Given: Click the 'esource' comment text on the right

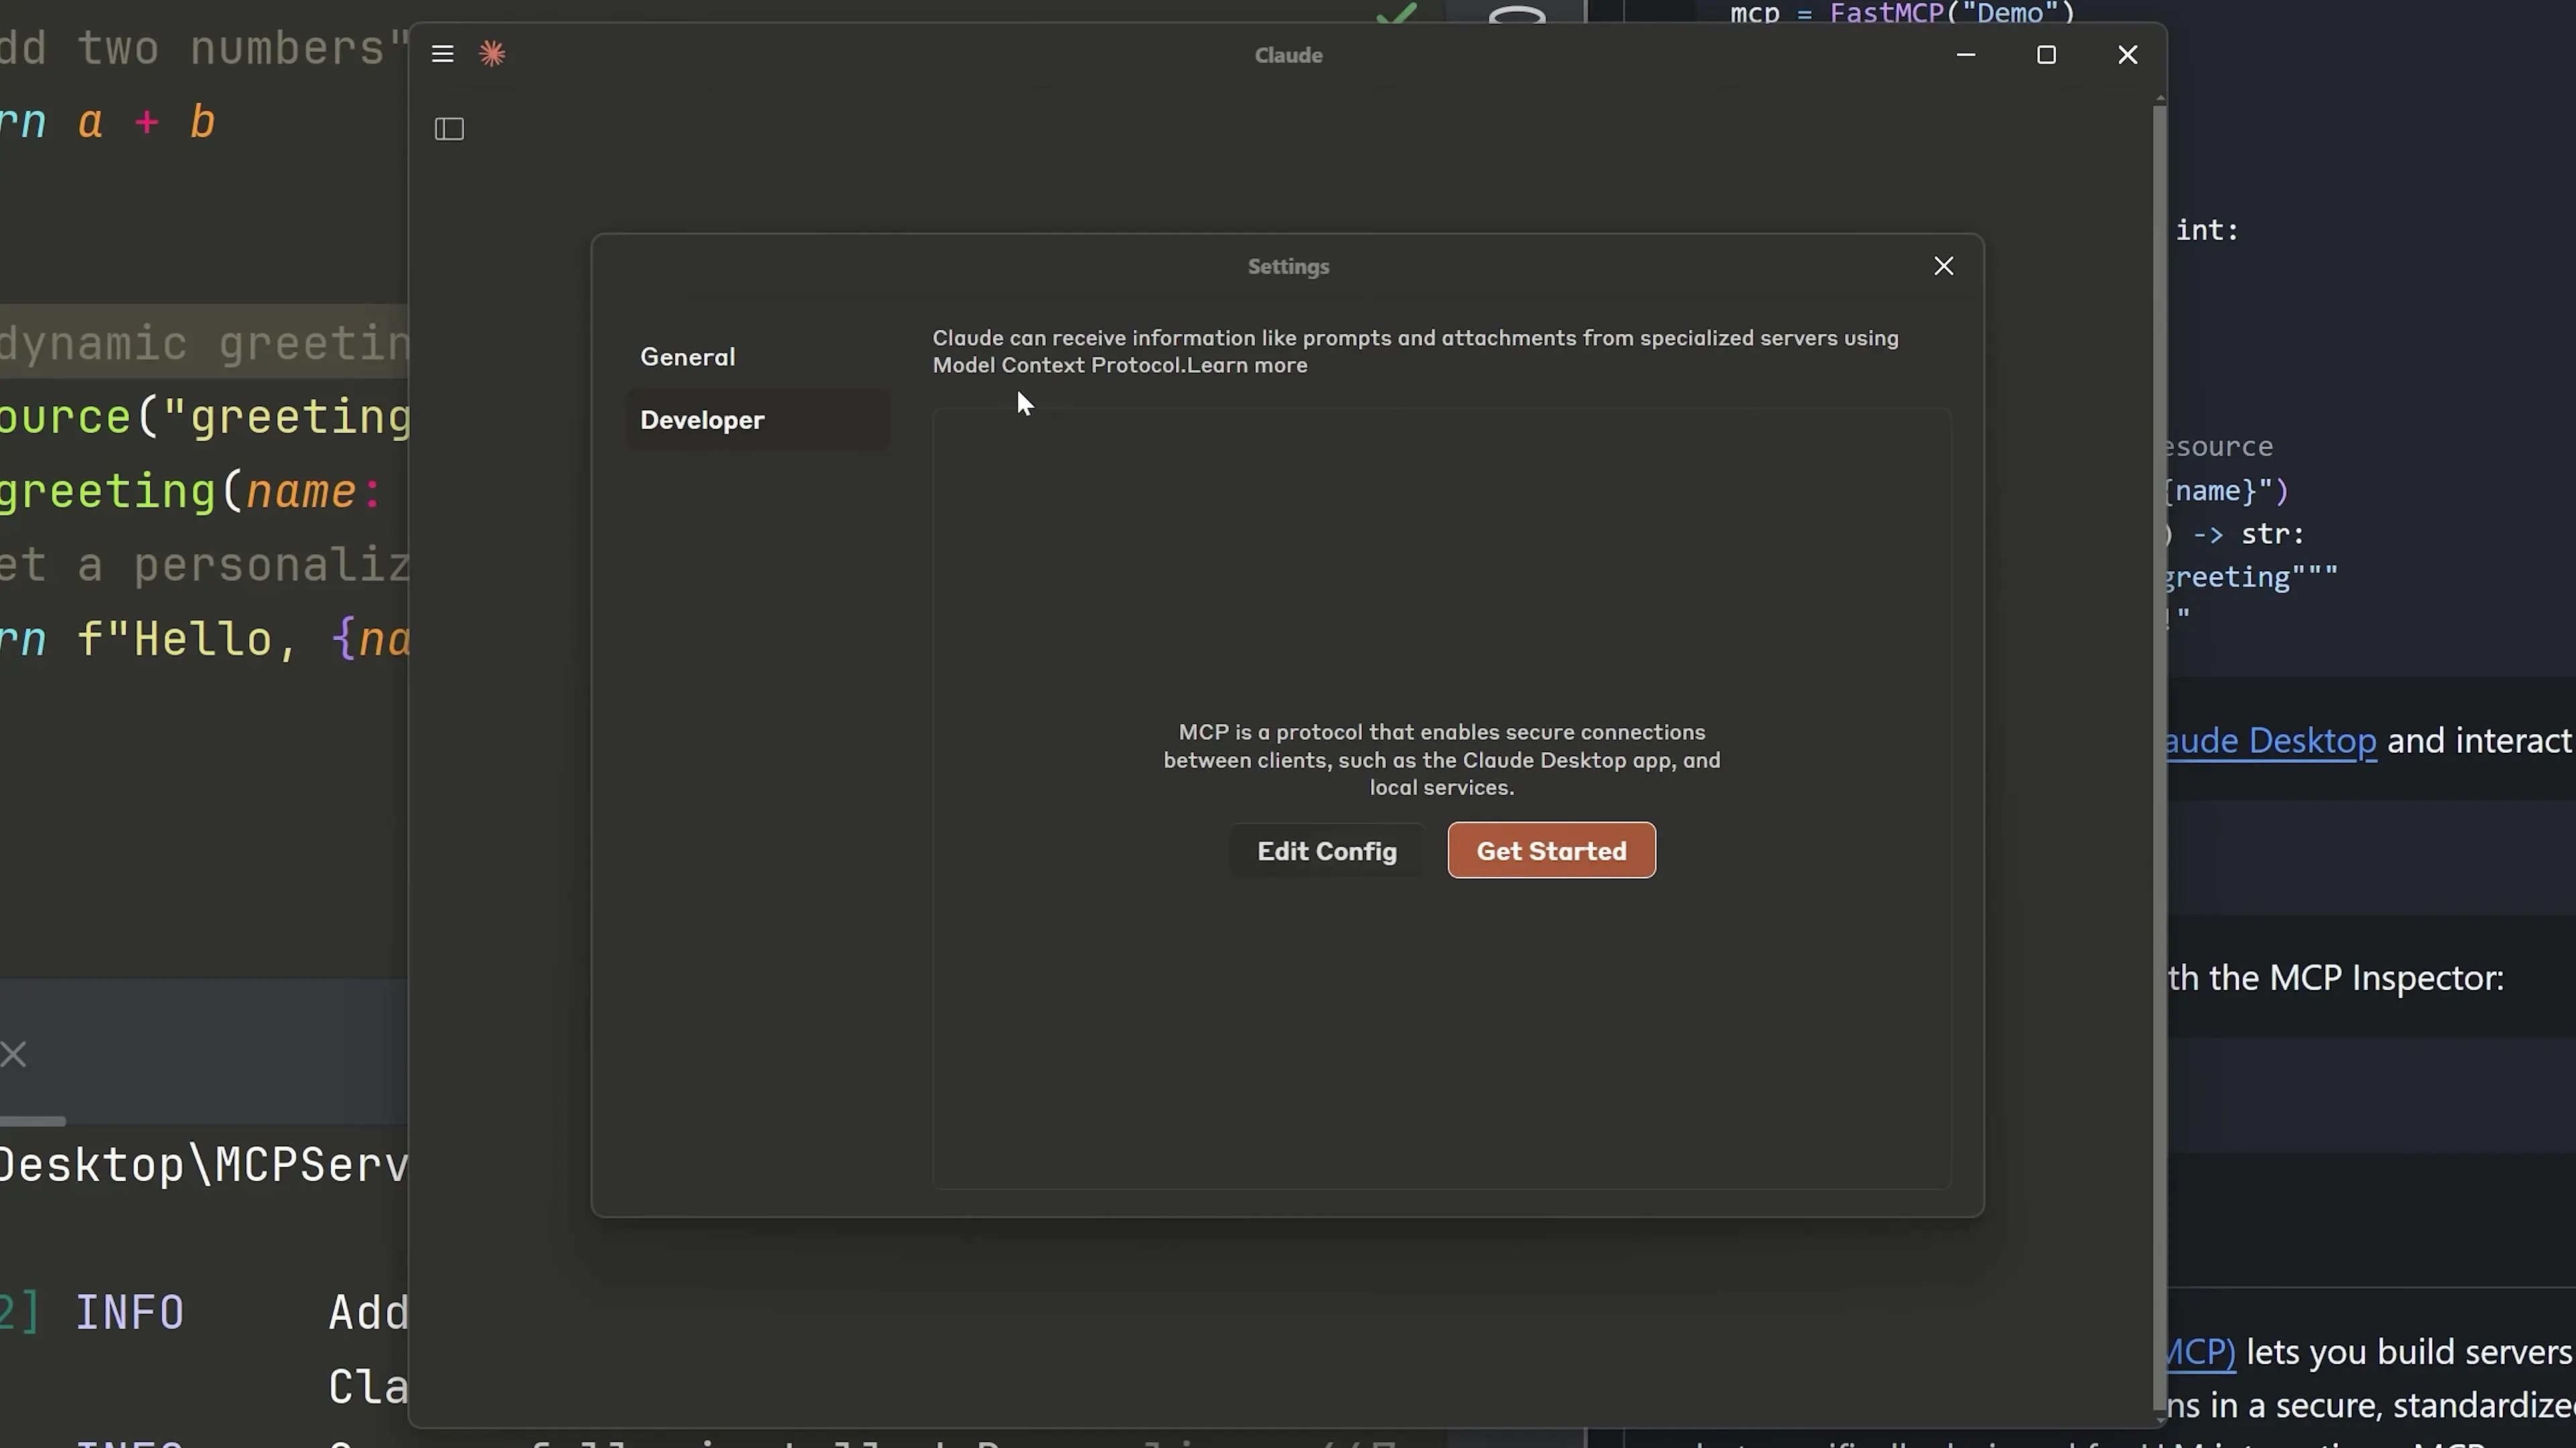Looking at the screenshot, I should pos(2220,446).
